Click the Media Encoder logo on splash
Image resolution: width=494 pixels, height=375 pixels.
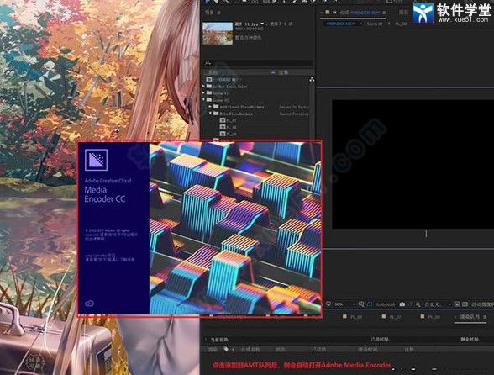pyautogui.click(x=96, y=160)
